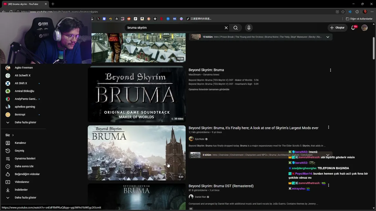Open the X (Twitter) bookmark in the bookmarks bar
Image resolution: width=376 pixels, height=211 pixels.
point(98,19)
